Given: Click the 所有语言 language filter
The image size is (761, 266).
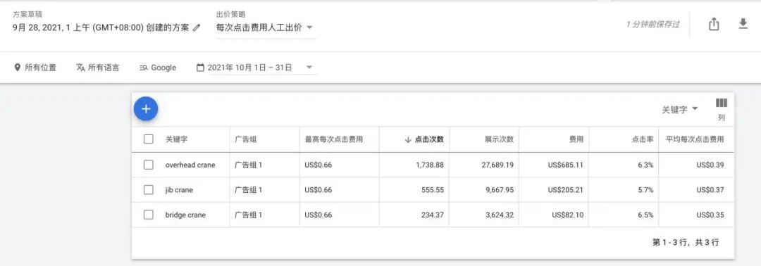Looking at the screenshot, I should 97,68.
